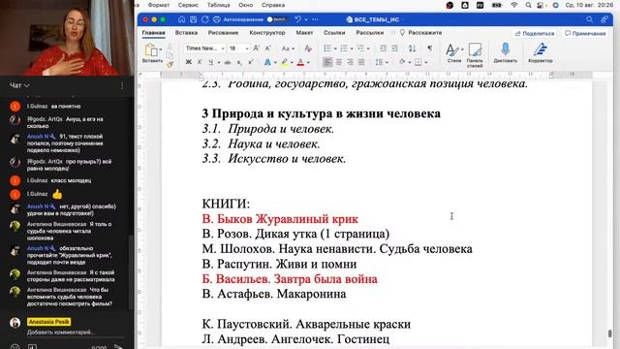Open the Корректор editor tool
Viewport: 620px width, 349px height.
point(541,53)
